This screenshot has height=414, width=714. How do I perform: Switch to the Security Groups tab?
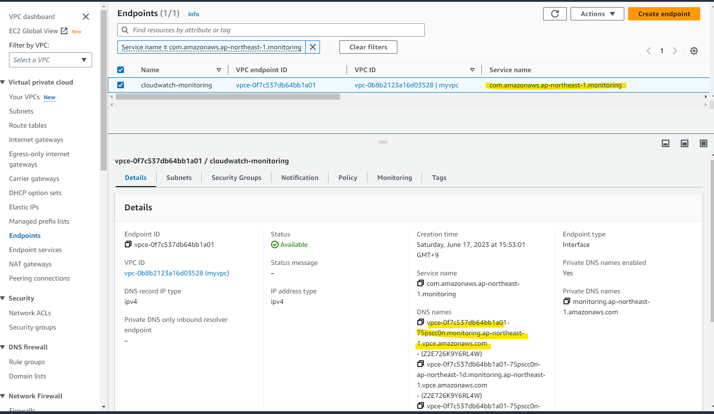[236, 178]
